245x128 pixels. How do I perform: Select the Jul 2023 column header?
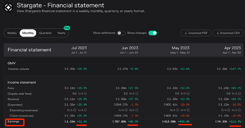[79, 50]
